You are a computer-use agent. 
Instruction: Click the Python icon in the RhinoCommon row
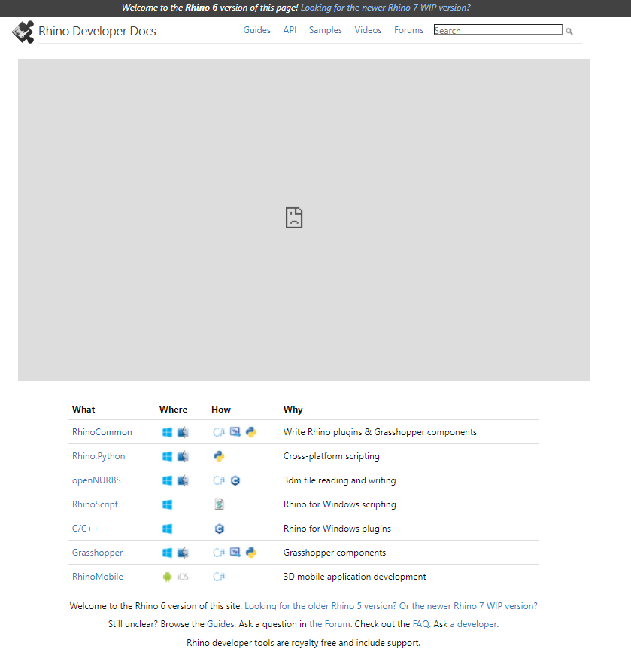tap(251, 432)
